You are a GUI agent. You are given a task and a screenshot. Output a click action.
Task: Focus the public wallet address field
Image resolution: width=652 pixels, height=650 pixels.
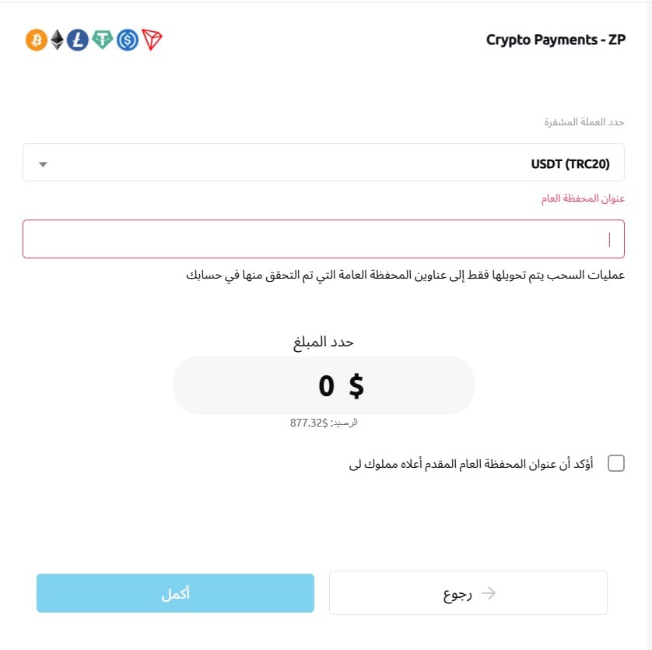[x=324, y=239]
